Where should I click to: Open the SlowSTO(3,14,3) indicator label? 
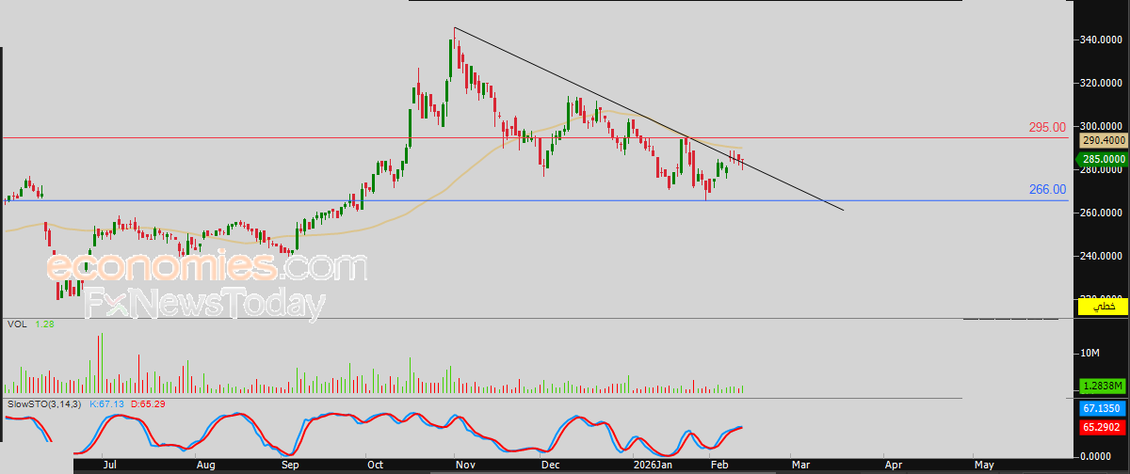44,403
